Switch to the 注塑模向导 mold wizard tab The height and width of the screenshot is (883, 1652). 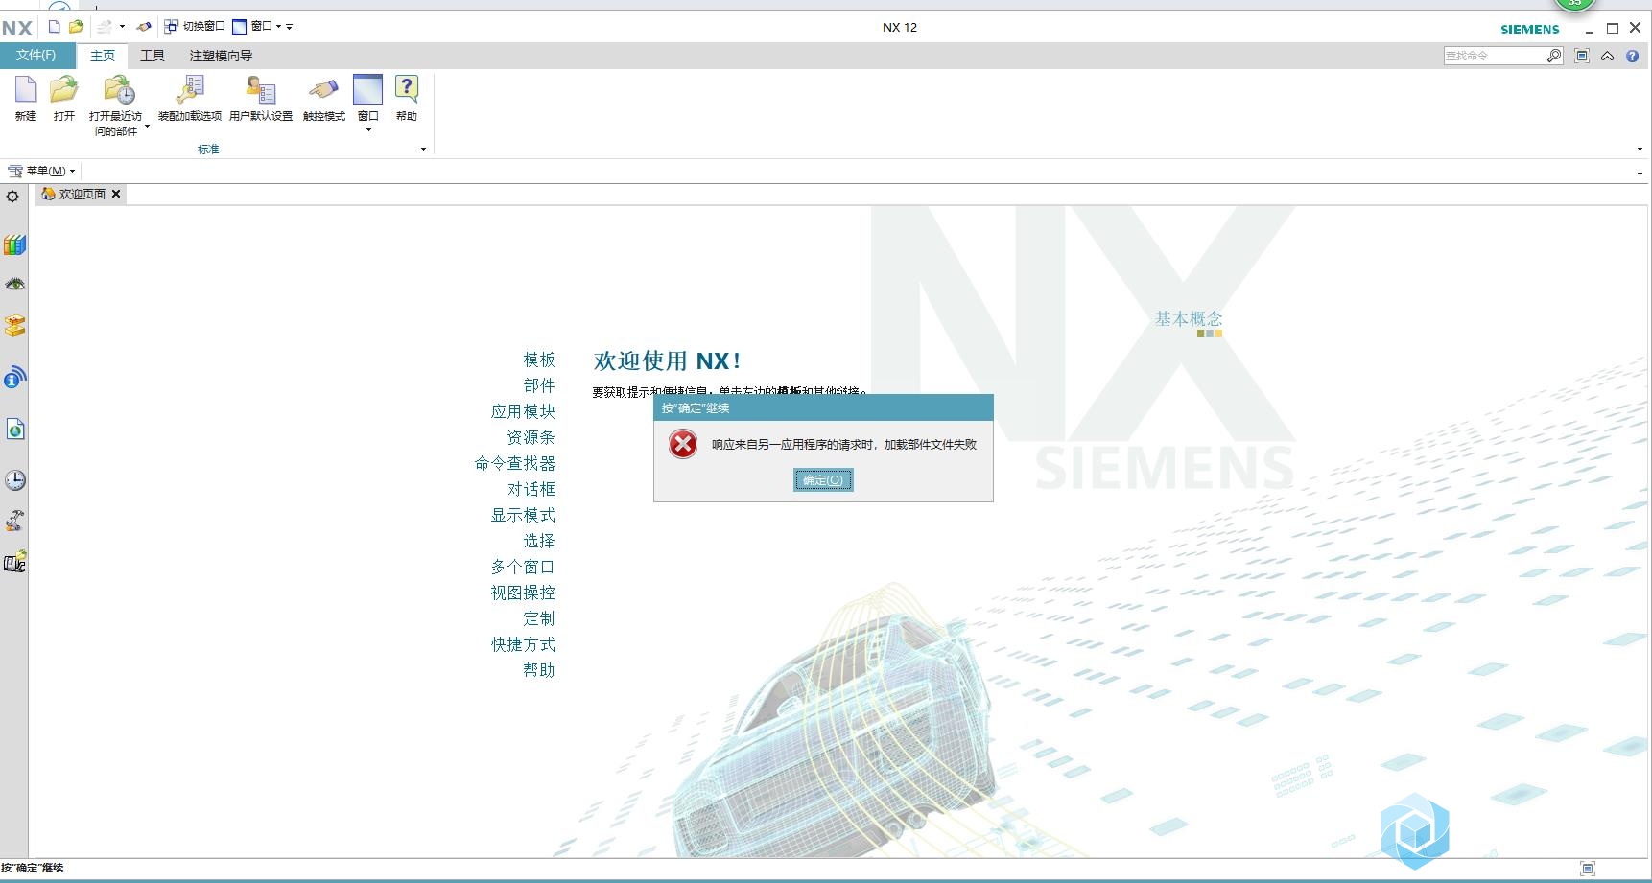pyautogui.click(x=221, y=56)
